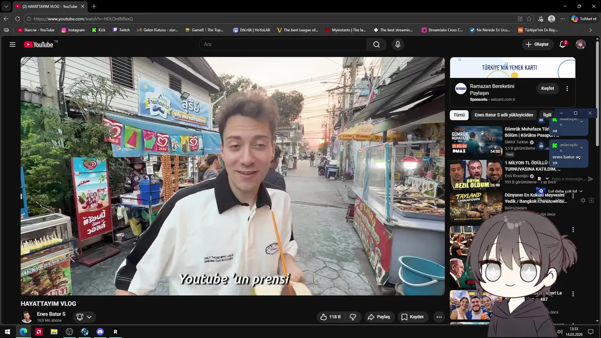The height and width of the screenshot is (338, 601).
Task: Open a new browser tab
Action: tap(94, 6)
